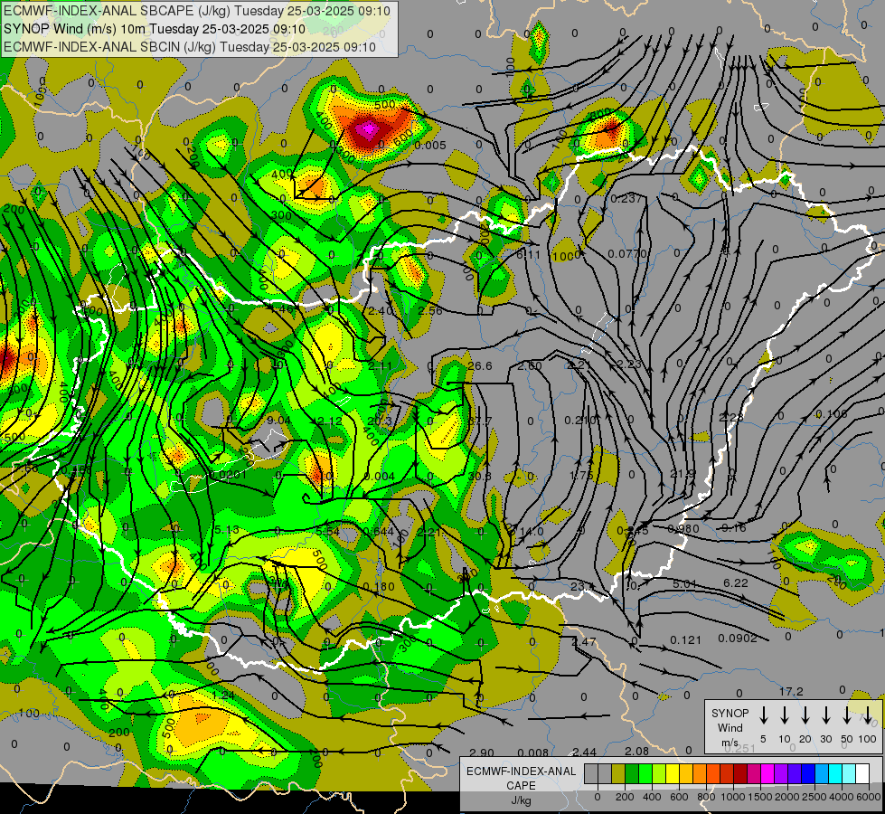
Task: Click the 0.005 value on the map
Action: 430,146
